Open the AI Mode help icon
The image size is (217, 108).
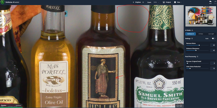192,30
